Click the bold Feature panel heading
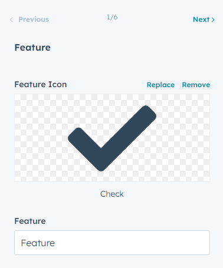This screenshot has height=268, width=223. click(x=32, y=48)
